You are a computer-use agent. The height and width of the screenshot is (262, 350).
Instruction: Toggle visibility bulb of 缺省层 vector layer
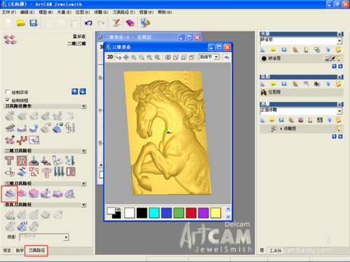click(339, 59)
